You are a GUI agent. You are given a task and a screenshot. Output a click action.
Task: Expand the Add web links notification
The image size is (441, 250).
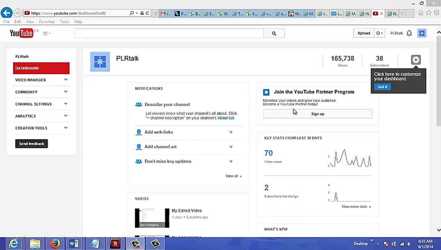pyautogui.click(x=231, y=132)
